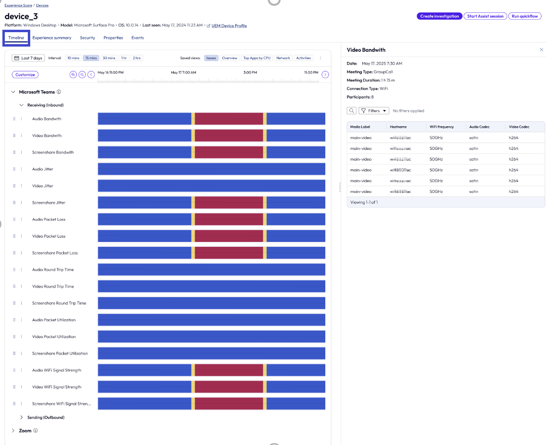Open options menu for Audio Packet Loss row
Screen dimensions: 546x445
coord(21,219)
